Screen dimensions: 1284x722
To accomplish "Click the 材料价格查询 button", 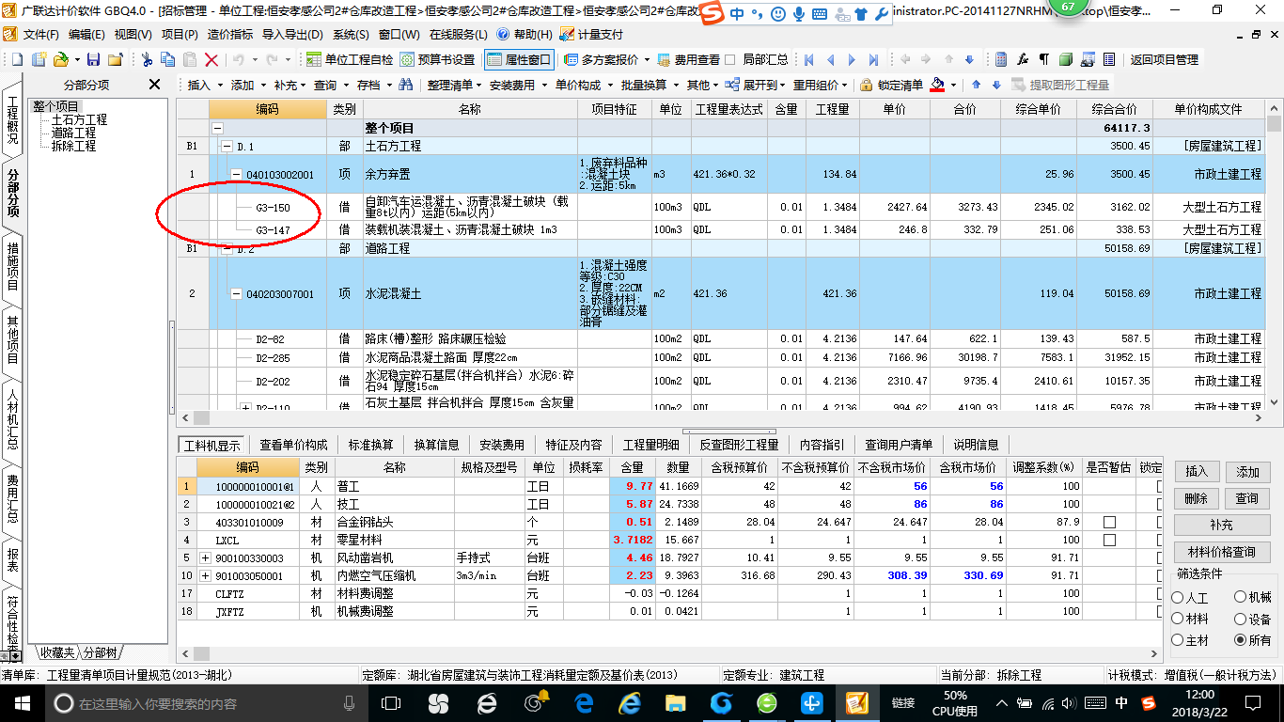I will (x=1221, y=552).
